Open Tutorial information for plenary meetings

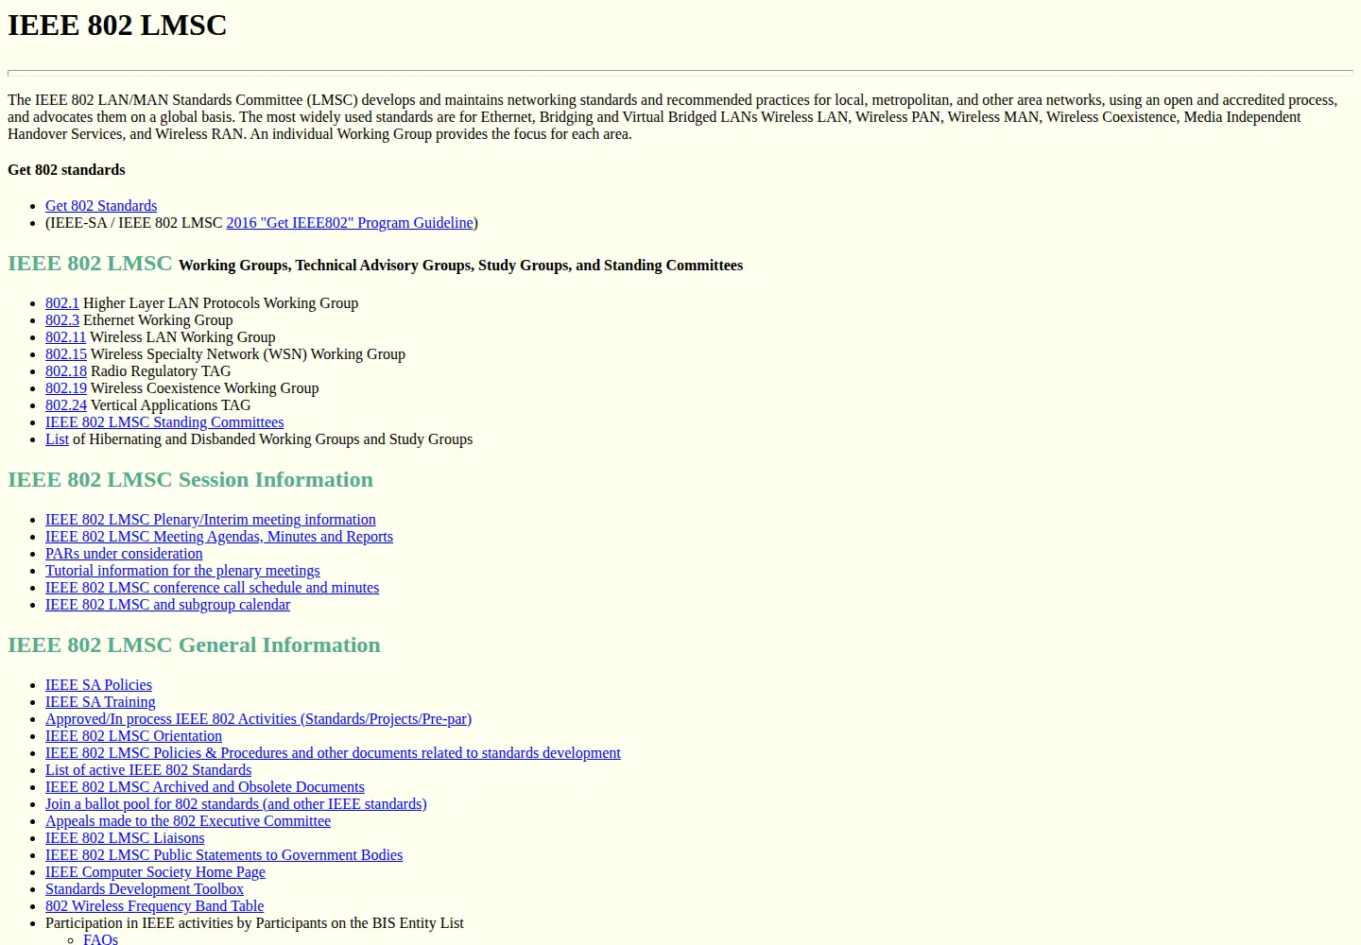[182, 571]
